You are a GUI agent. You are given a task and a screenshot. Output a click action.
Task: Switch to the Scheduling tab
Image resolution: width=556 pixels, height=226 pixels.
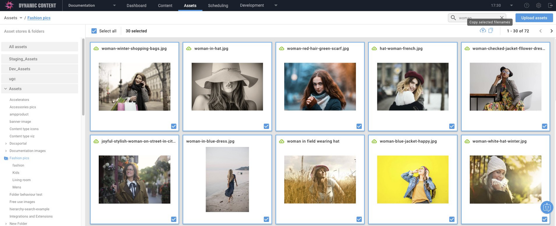click(218, 6)
